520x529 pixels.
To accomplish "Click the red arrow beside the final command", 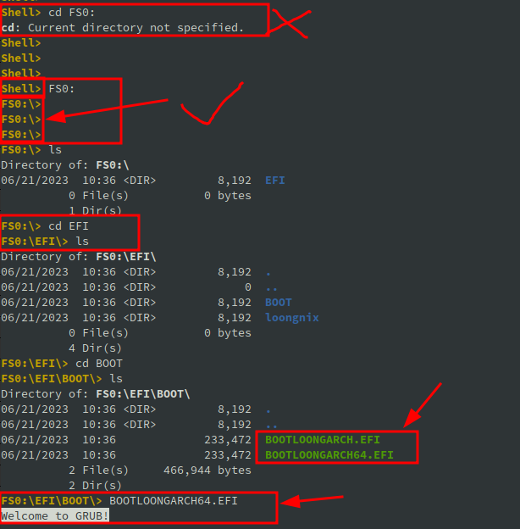I will 312,499.
